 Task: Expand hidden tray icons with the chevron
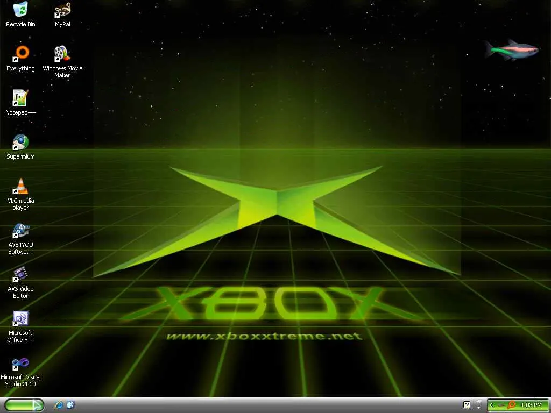[492, 405]
